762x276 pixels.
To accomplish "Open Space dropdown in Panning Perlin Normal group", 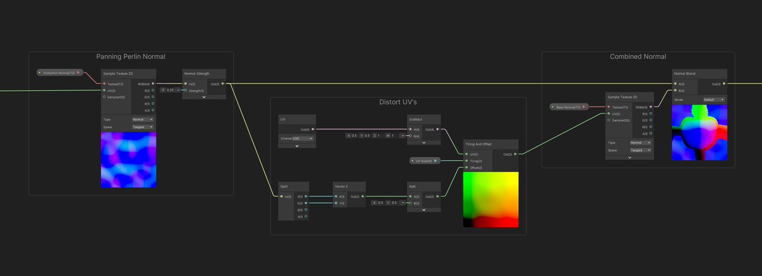I will pyautogui.click(x=142, y=127).
